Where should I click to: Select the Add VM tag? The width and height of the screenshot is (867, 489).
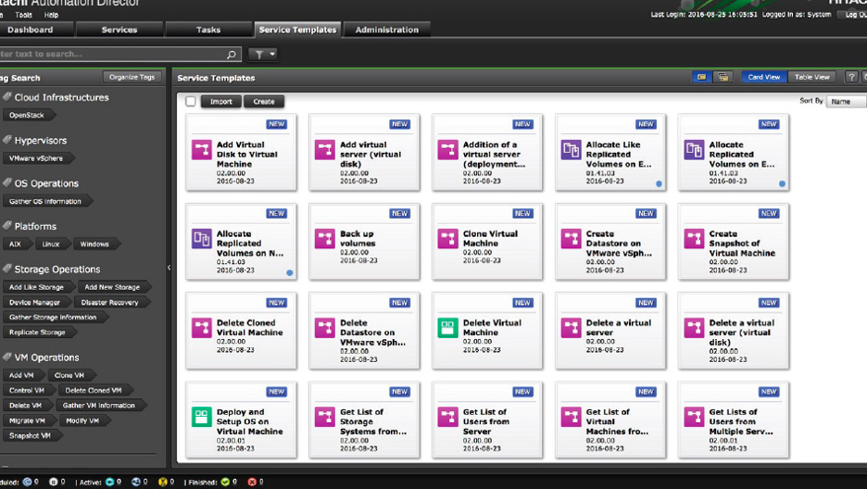(22, 376)
